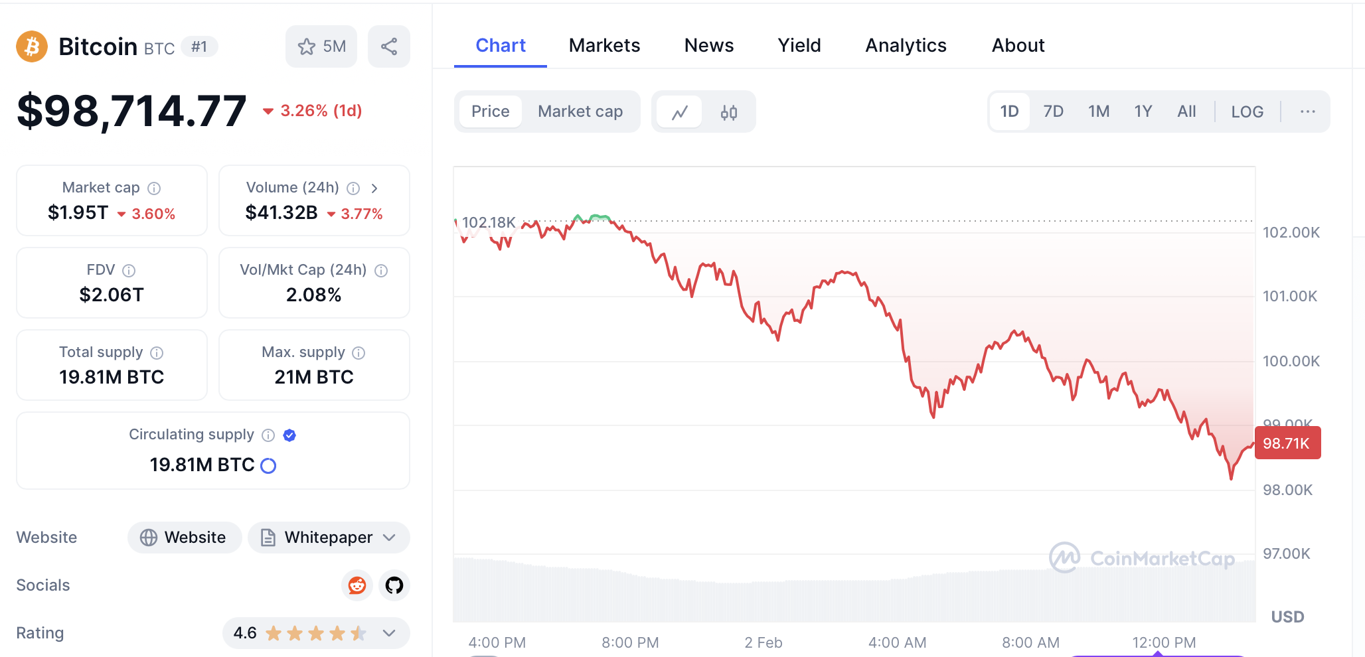Open Bitcoin's GitHub repository icon
The image size is (1365, 657).
(394, 585)
